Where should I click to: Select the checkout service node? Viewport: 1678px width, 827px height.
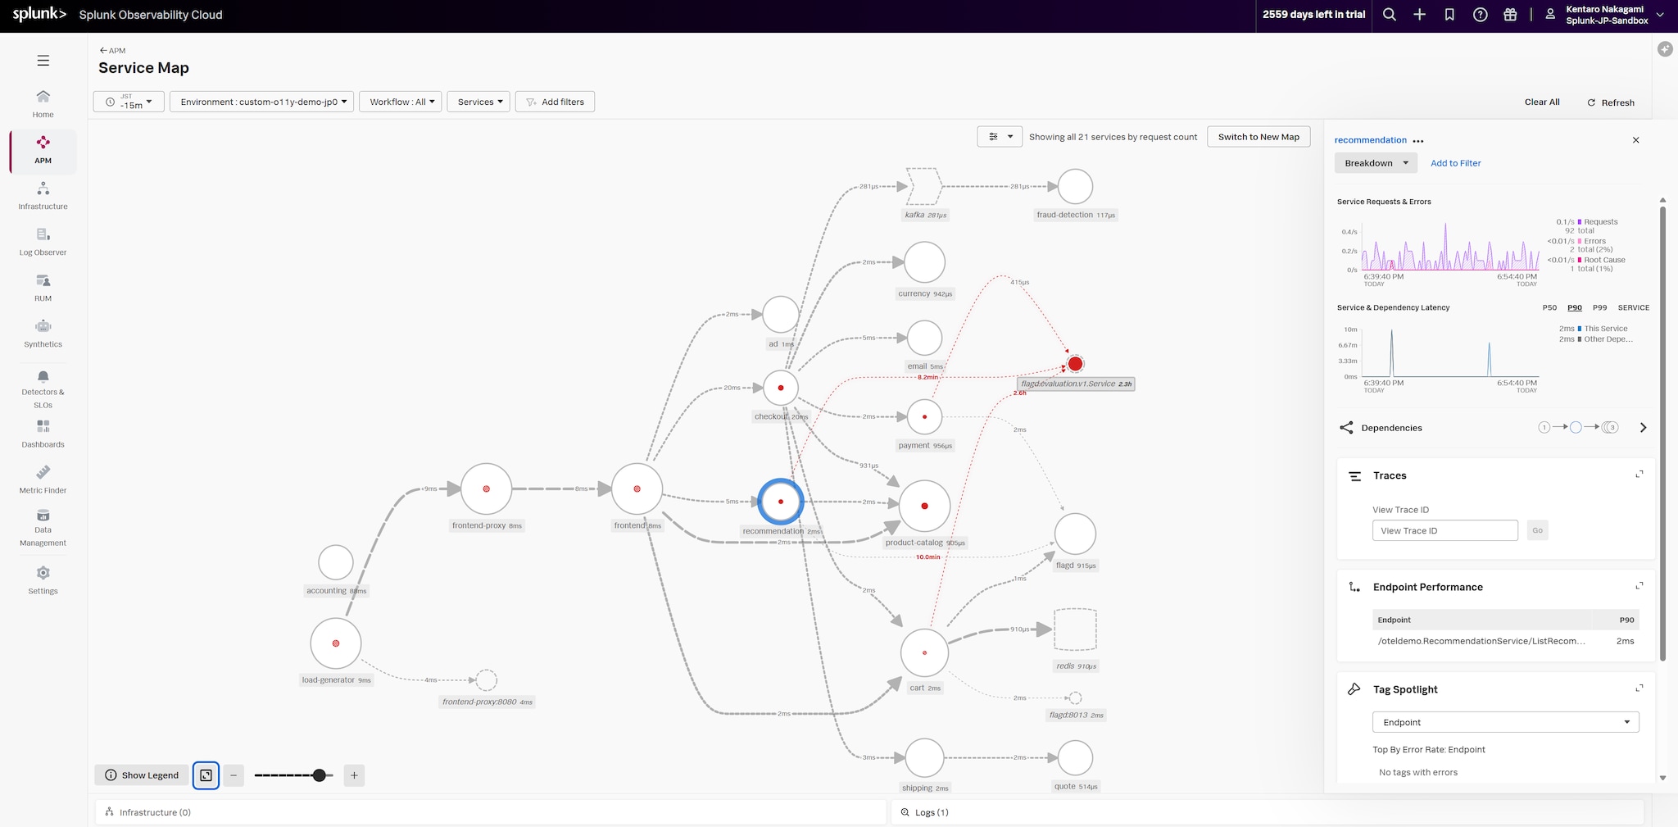781,388
